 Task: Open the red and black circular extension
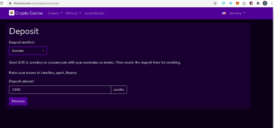click(x=251, y=3)
